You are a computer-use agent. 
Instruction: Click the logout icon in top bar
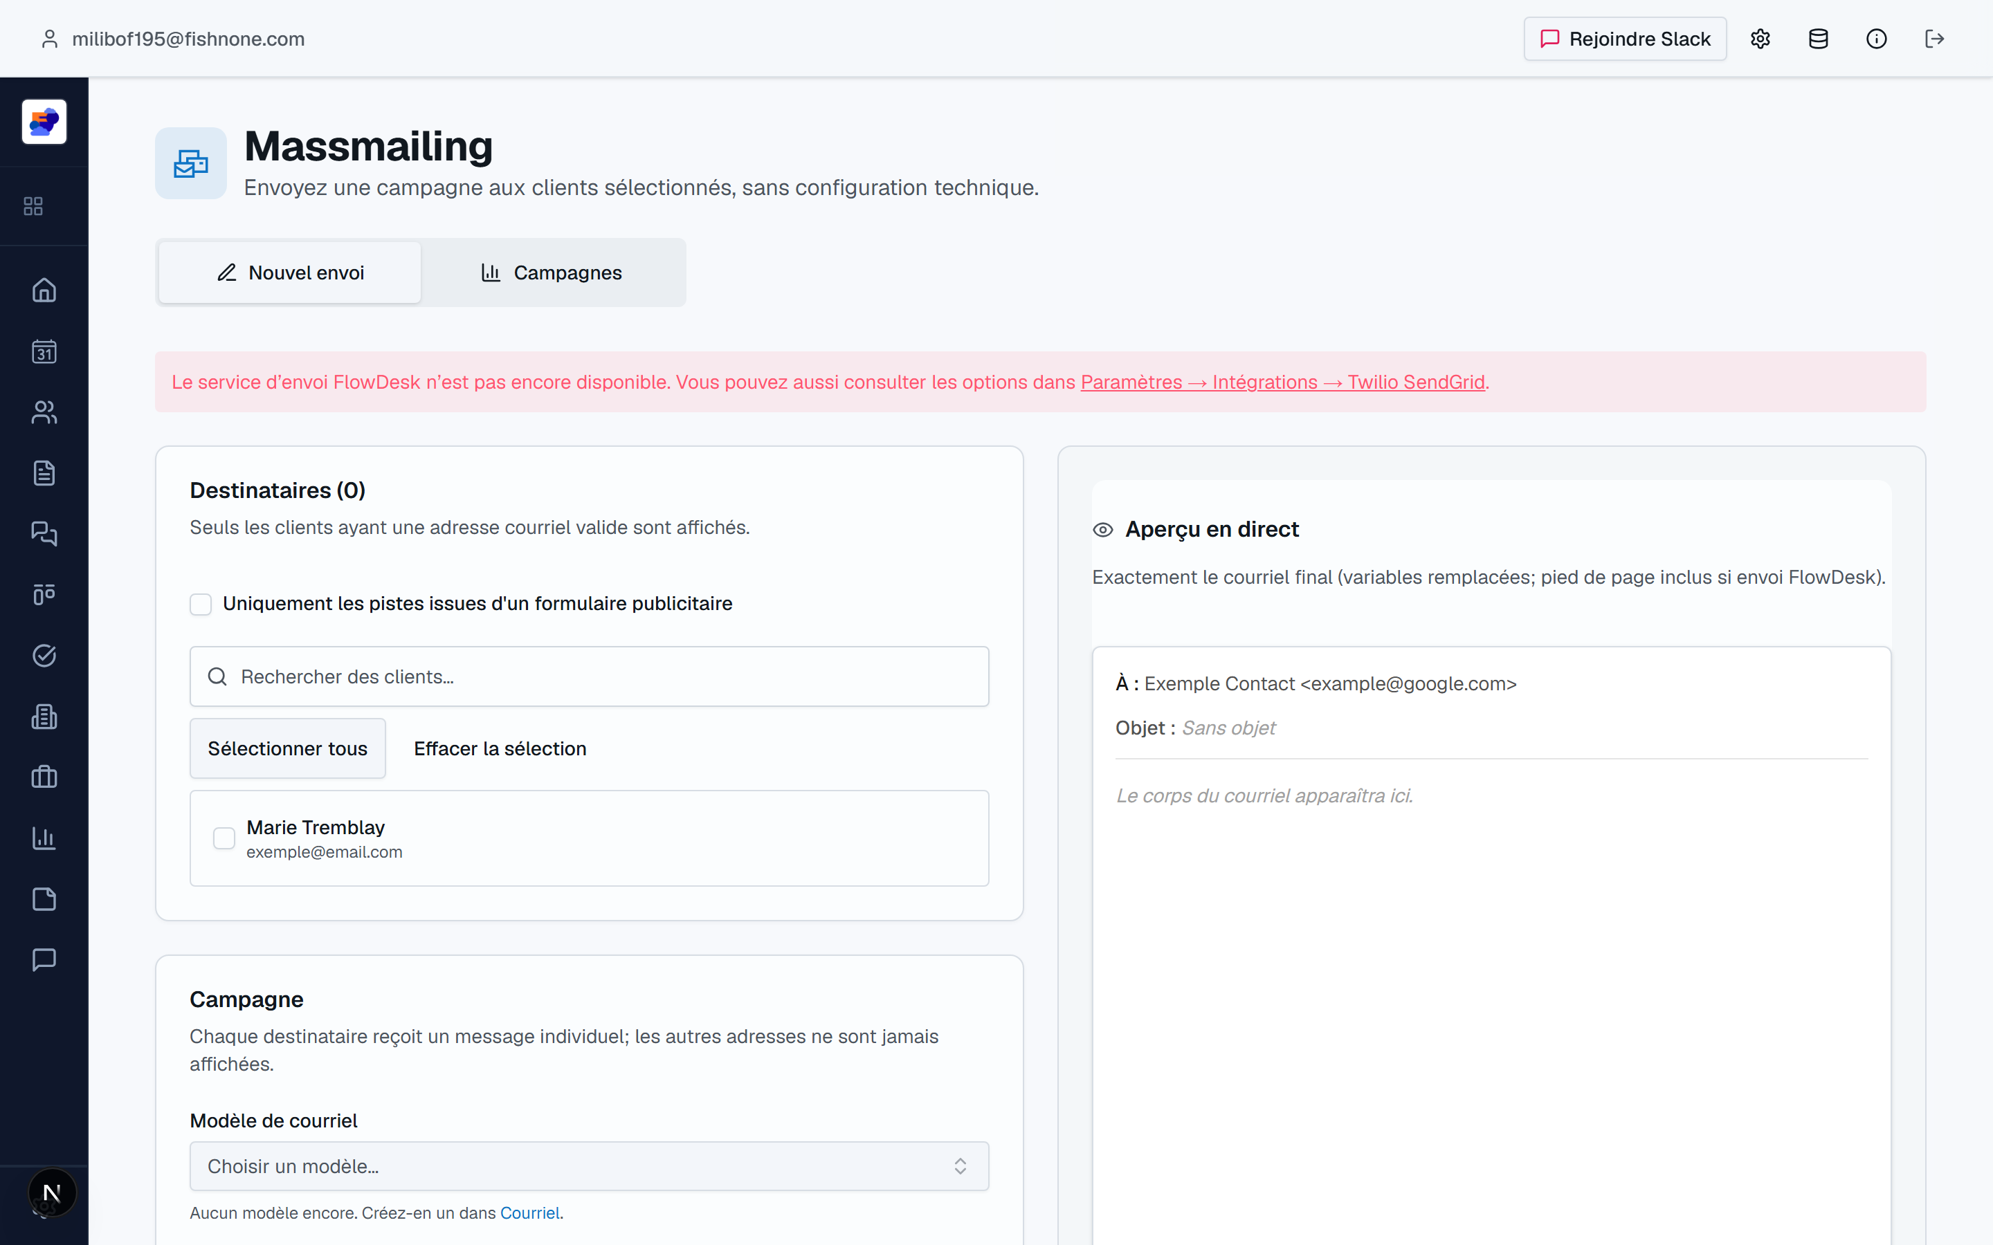pyautogui.click(x=1935, y=39)
